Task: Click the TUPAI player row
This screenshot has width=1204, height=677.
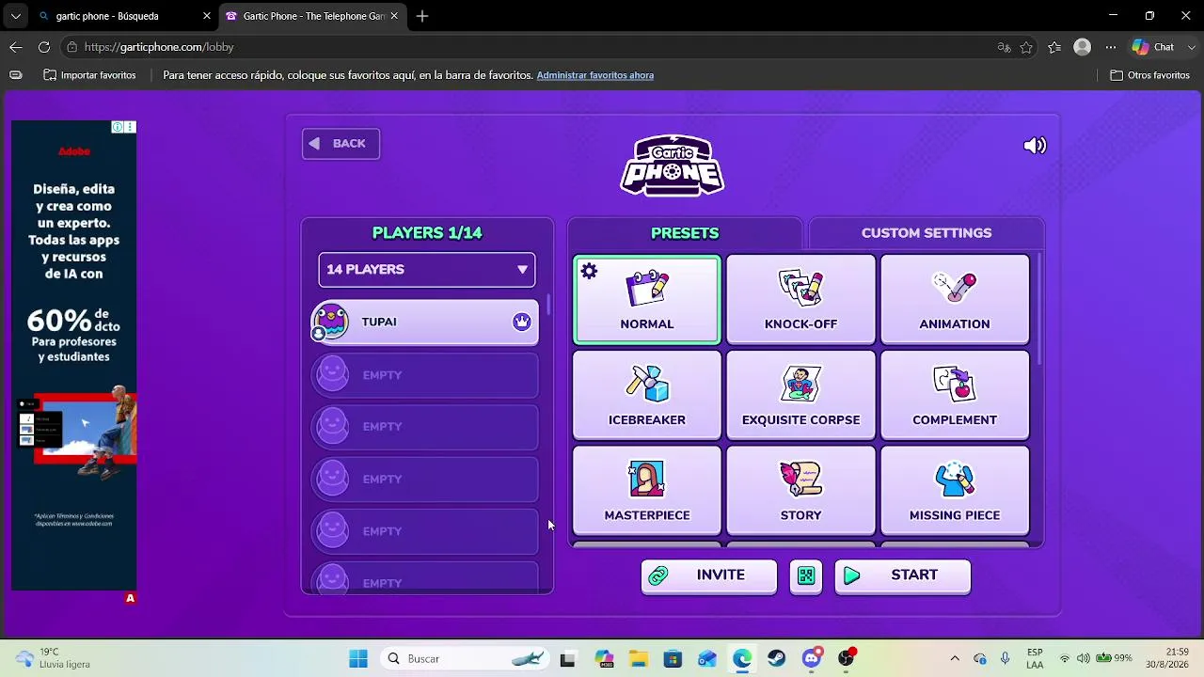Action: click(425, 323)
